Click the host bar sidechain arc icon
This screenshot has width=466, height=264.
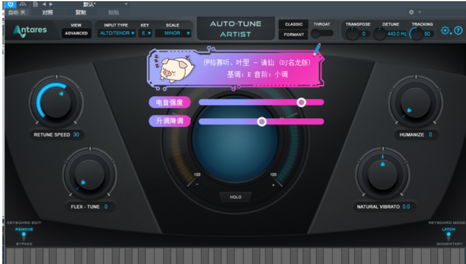[23, 4]
